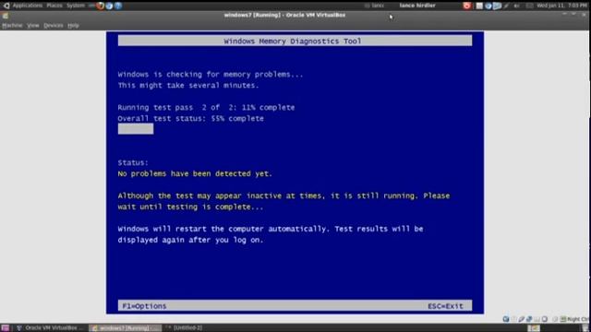Click the Windows Memory Diagnostics Tool title bar
The image size is (591, 332).
click(x=295, y=41)
